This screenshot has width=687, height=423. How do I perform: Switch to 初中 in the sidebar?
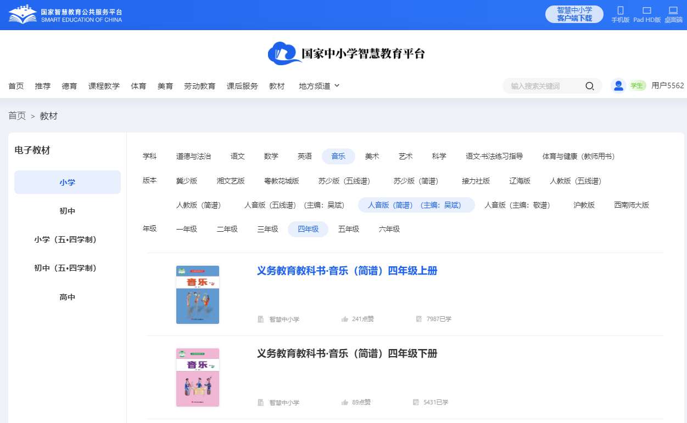coord(68,211)
